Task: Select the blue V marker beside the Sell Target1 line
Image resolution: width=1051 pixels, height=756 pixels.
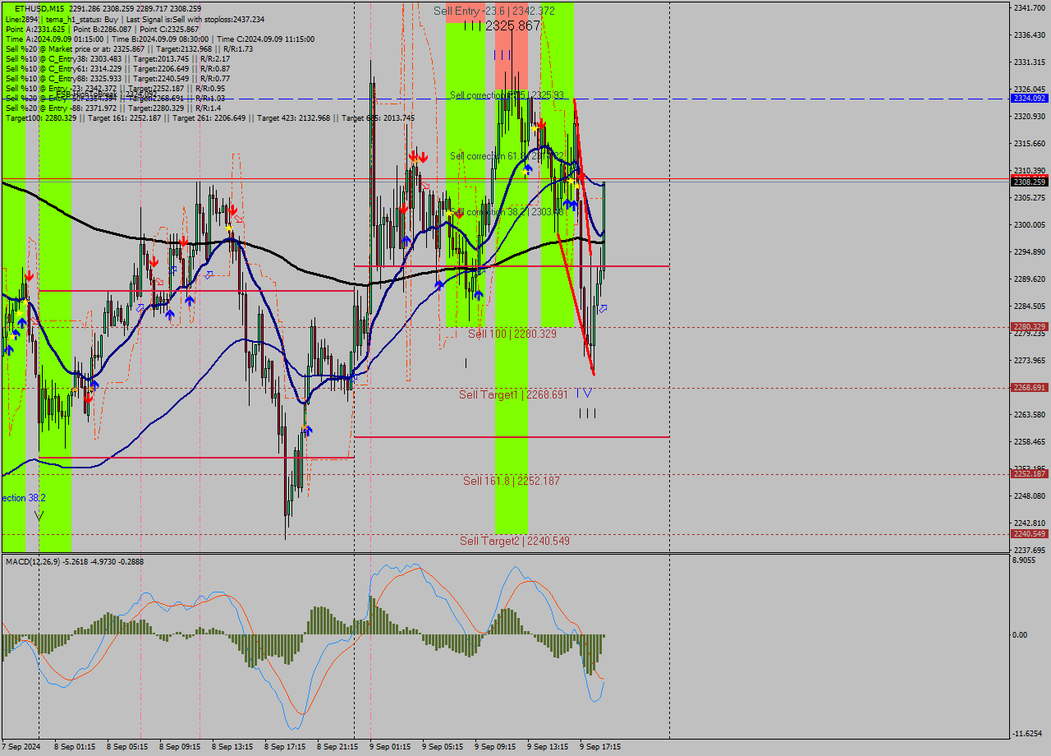Action: point(588,393)
